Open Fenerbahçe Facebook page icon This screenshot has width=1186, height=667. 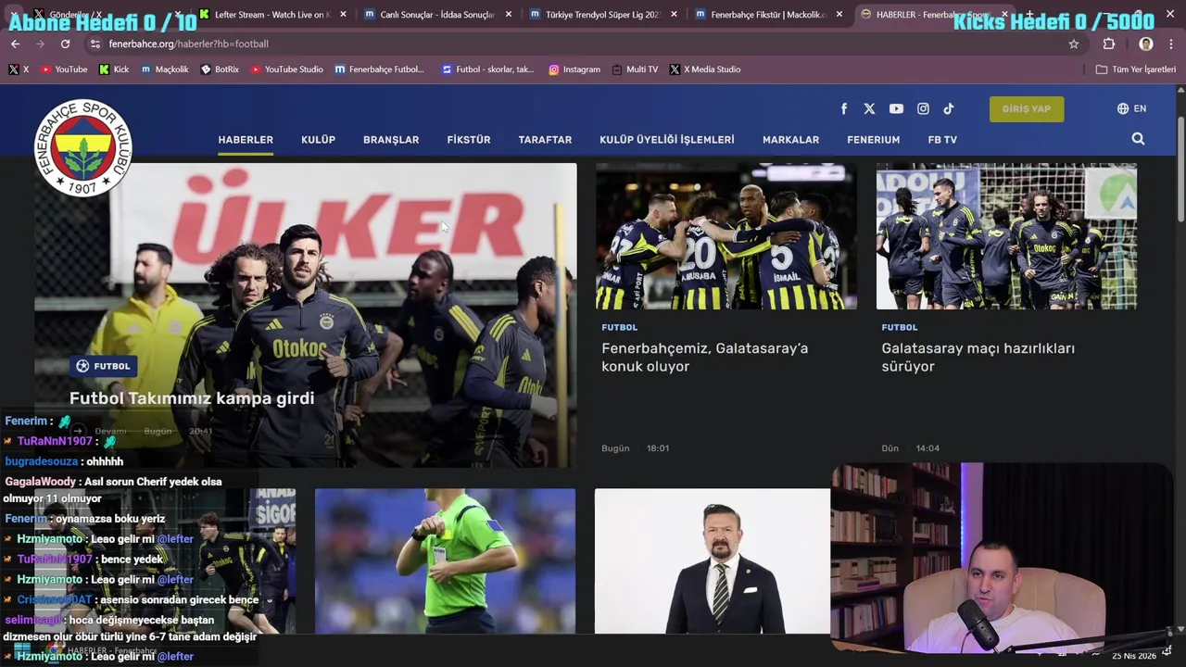[843, 108]
